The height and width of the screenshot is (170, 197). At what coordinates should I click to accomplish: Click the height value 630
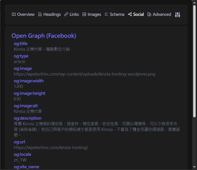pos(17,99)
